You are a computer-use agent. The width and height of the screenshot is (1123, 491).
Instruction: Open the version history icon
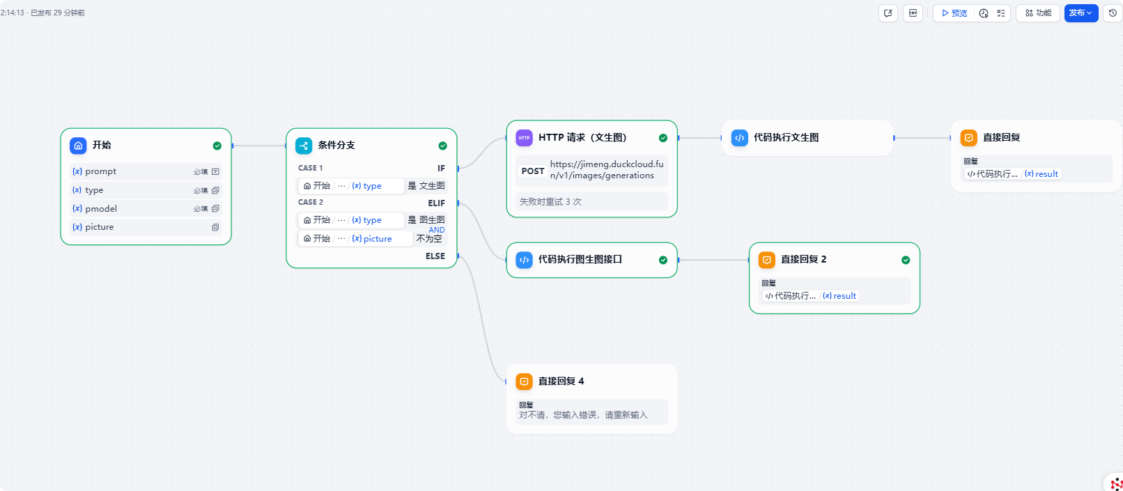click(1113, 13)
